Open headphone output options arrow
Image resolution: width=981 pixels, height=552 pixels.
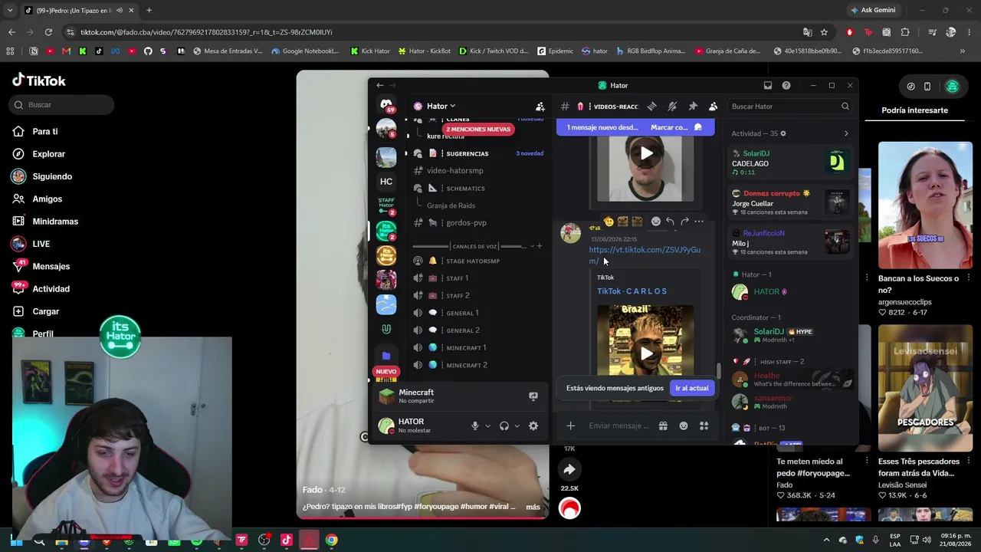[x=517, y=426]
